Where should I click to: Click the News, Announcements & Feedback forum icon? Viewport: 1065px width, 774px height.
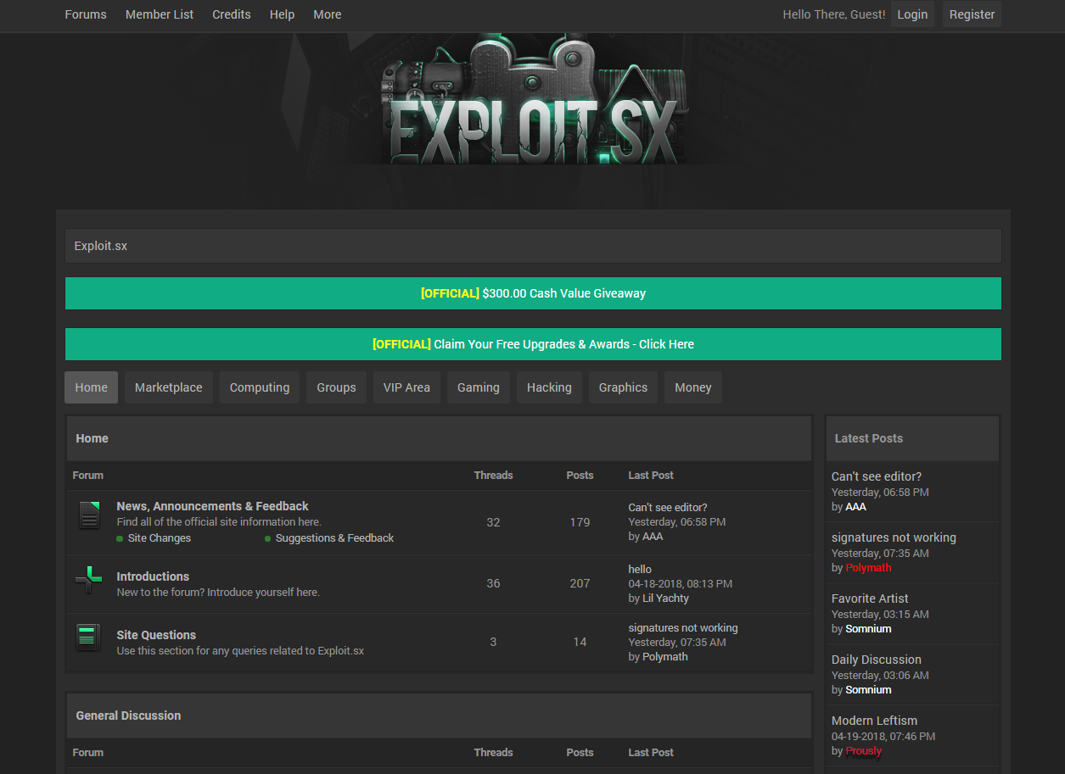[89, 515]
